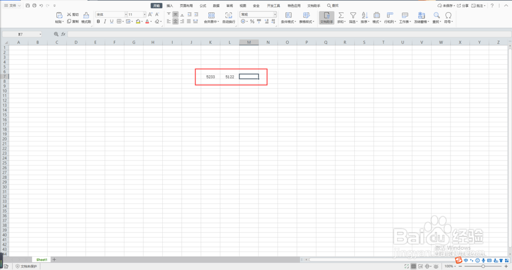The image size is (512, 270).
Task: Click the Save icon in quick access bar
Action: (x=28, y=6)
